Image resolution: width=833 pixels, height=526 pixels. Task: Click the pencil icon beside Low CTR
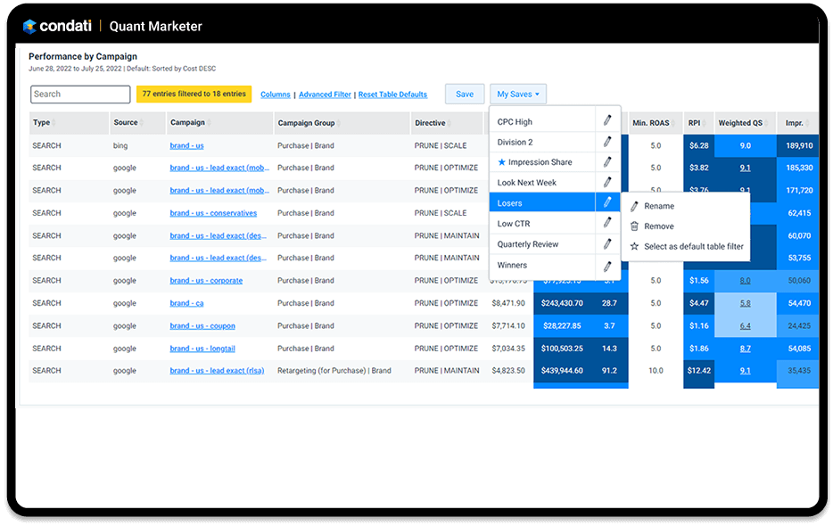607,223
